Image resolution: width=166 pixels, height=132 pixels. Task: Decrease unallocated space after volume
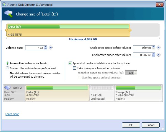point(153,56)
